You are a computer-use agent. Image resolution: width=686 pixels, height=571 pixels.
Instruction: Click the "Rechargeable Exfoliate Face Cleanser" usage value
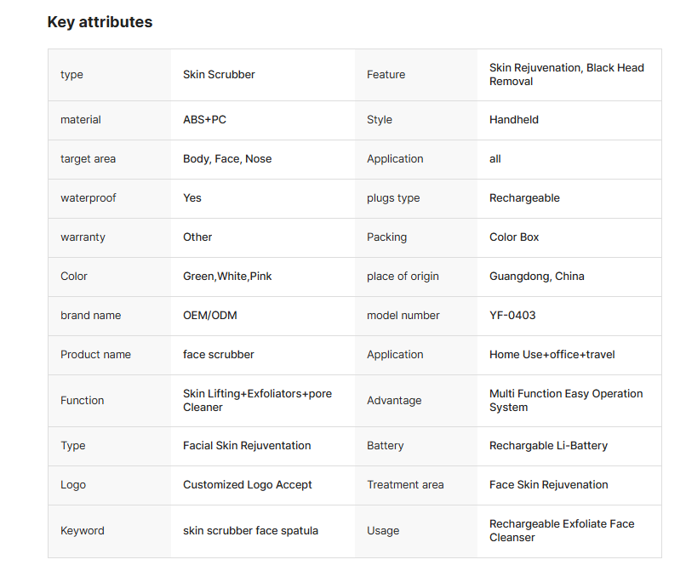click(561, 531)
